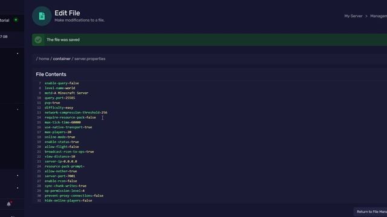Click the pvp=true line

(53, 103)
